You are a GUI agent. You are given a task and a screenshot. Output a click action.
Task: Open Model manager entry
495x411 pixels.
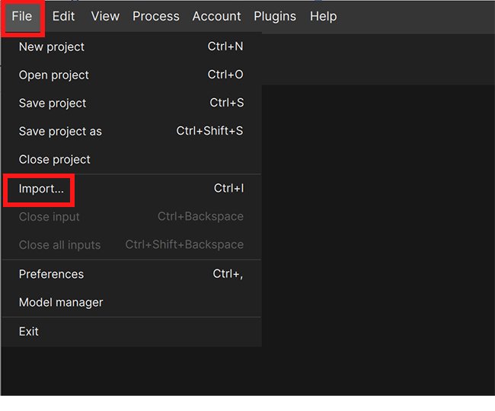[x=131, y=302]
